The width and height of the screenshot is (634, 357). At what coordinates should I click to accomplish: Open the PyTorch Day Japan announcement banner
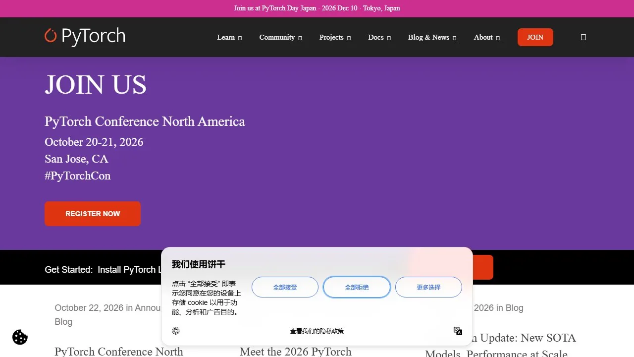pos(317,8)
